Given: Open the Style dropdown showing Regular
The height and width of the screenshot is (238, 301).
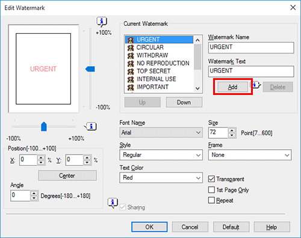Looking at the screenshot, I should (161, 155).
